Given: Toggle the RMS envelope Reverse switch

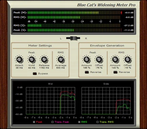Looking at the screenshot, I should 115,72.
